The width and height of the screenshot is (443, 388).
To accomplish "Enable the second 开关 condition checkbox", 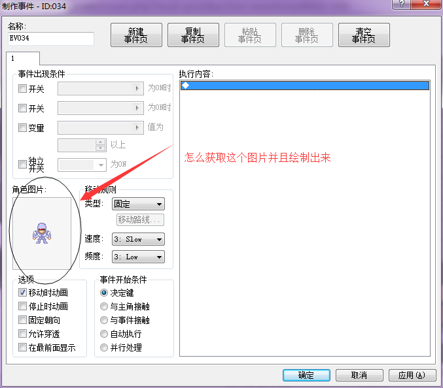I will click(22, 108).
